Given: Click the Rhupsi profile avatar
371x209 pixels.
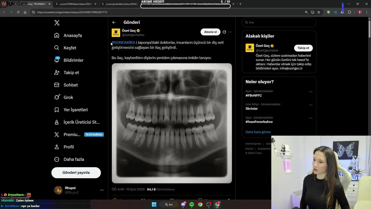Looking at the screenshot, I should tap(58, 190).
